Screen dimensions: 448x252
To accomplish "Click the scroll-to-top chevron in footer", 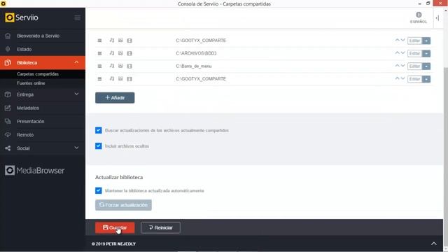I will [434, 244].
